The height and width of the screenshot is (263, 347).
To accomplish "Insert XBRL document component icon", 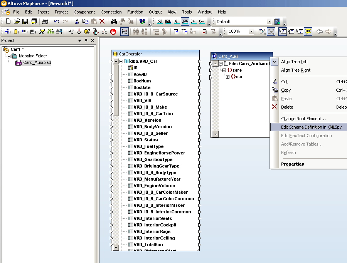I will click(59, 32).
